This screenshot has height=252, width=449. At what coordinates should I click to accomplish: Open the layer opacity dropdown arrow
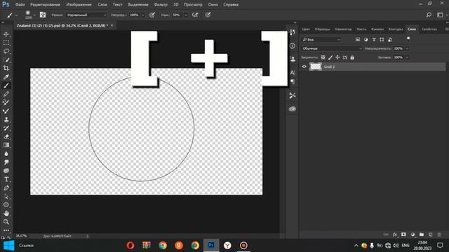407,48
